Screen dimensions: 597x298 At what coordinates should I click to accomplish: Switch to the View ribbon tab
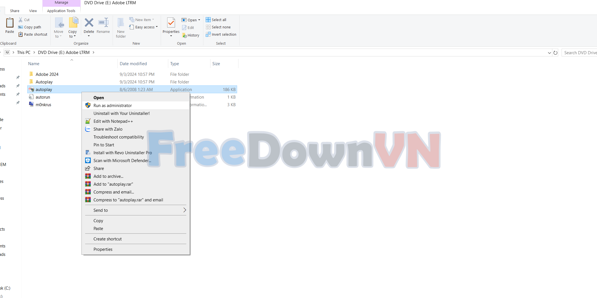(x=33, y=11)
